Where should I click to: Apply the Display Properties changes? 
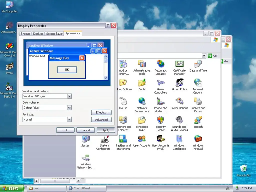click(x=106, y=130)
